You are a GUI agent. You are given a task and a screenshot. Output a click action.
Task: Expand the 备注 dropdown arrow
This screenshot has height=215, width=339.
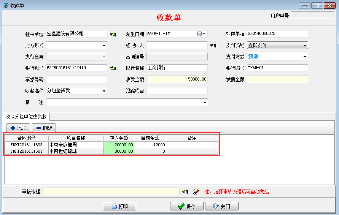(205, 103)
